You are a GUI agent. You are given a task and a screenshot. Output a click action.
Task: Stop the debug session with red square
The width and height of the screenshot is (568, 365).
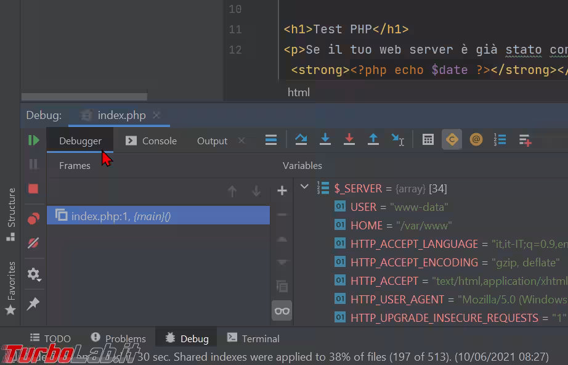pyautogui.click(x=33, y=189)
